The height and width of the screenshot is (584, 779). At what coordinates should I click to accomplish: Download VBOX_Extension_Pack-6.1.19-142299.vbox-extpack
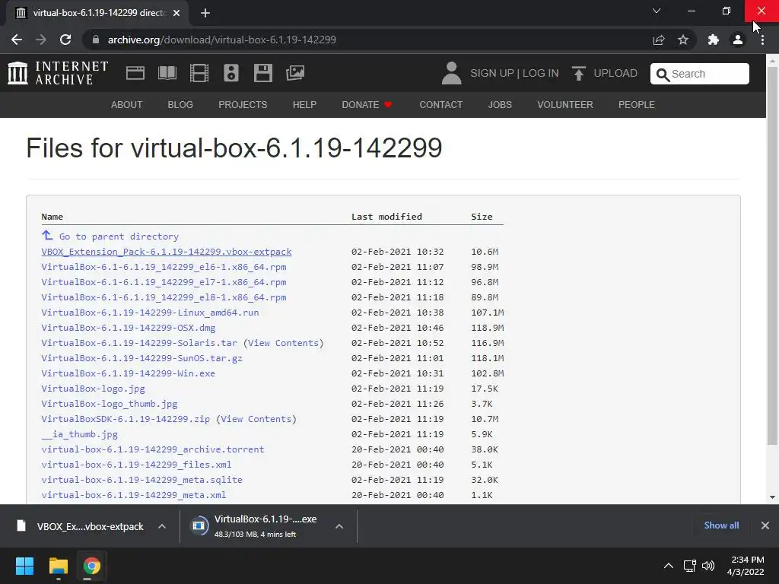point(167,252)
